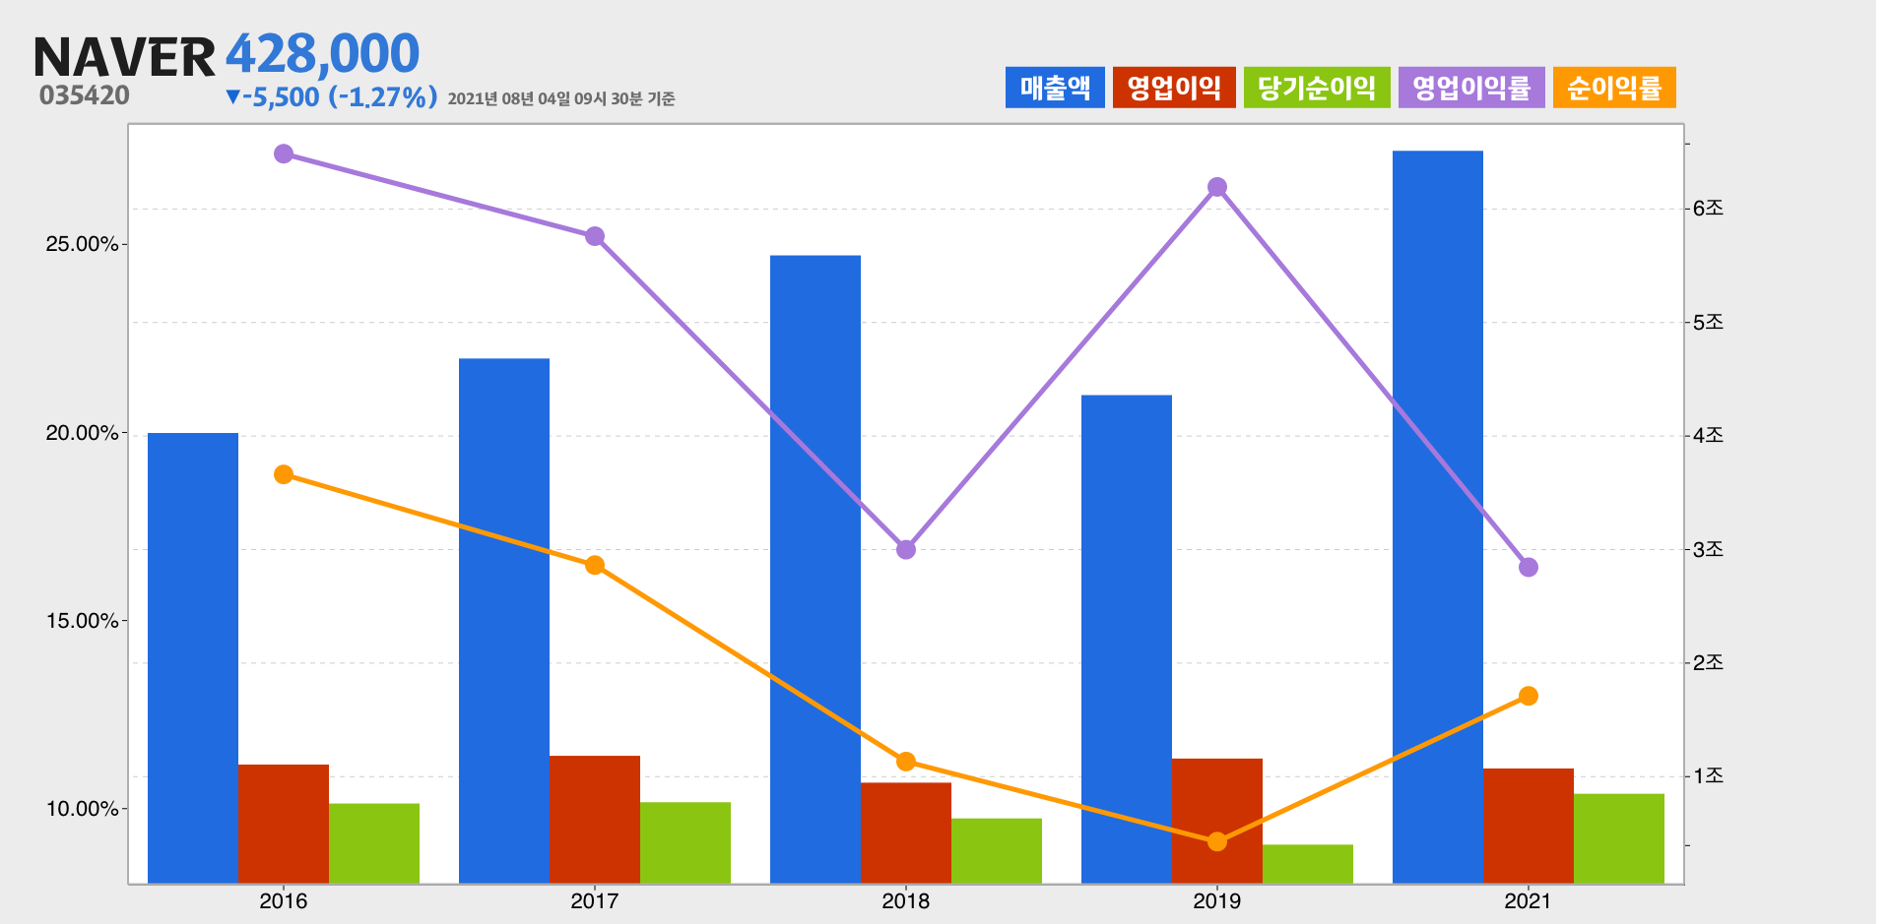Toggle the 매출액 legend series
1891x924 pixels.
coord(1055,88)
